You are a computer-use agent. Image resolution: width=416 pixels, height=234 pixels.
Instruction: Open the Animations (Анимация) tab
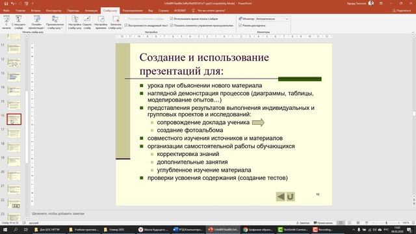coord(91,10)
